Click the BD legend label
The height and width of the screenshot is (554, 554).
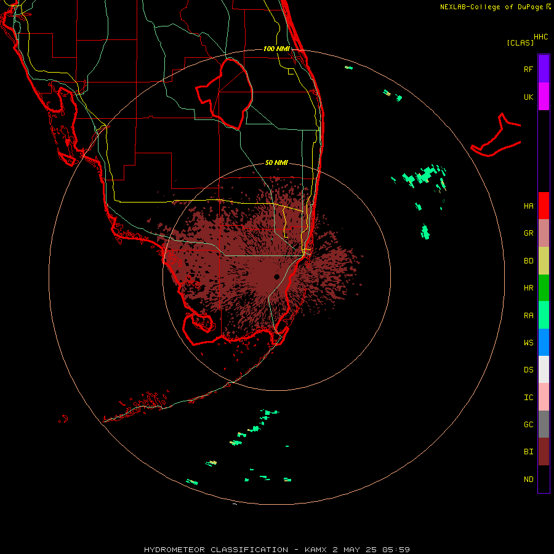click(528, 261)
